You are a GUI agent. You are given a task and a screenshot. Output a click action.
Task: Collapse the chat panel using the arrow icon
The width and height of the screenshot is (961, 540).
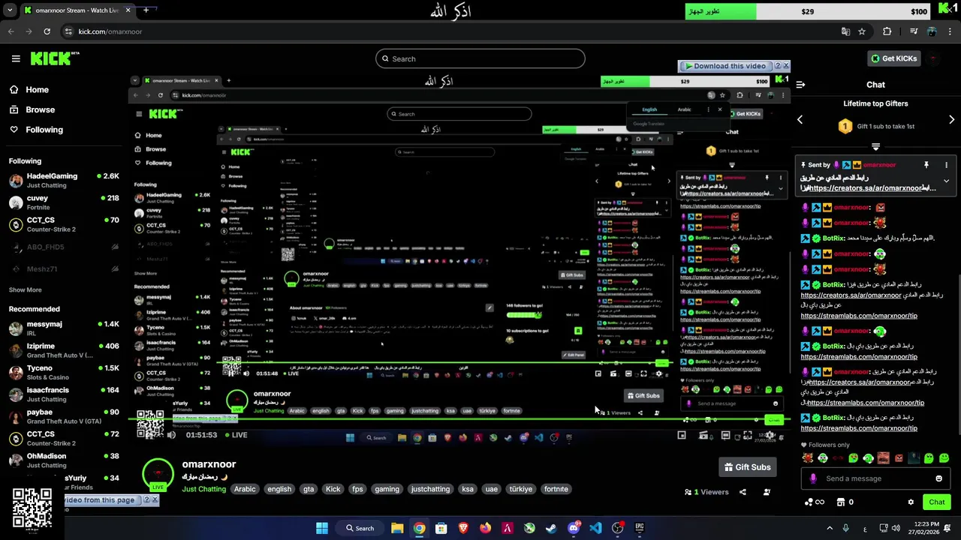pyautogui.click(x=800, y=85)
